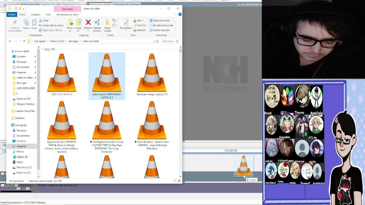Go back with the left arrow in Explorer
The width and height of the screenshot is (365, 205).
tap(10, 41)
